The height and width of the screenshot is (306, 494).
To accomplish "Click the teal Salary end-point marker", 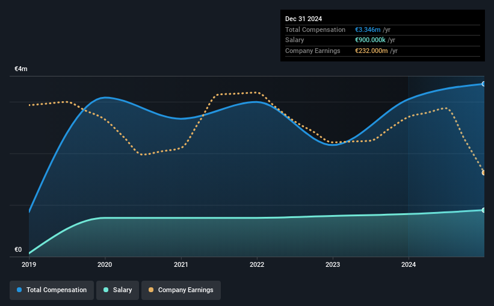I will click(x=484, y=210).
